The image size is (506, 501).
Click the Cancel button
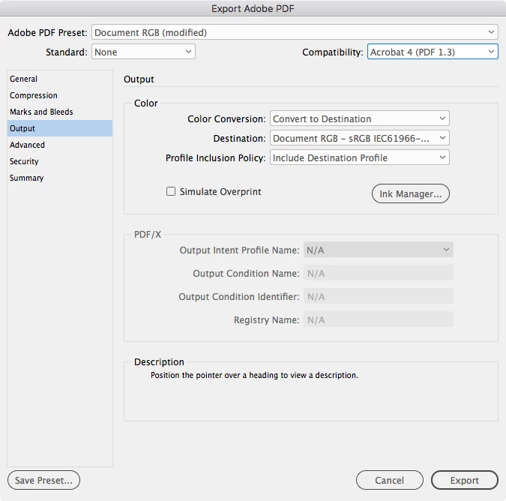(x=390, y=480)
